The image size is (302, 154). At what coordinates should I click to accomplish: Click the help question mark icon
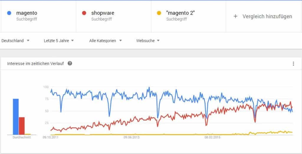[x=70, y=63]
